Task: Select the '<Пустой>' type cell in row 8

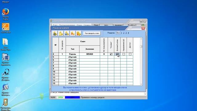Action: pyautogui.click(x=73, y=66)
